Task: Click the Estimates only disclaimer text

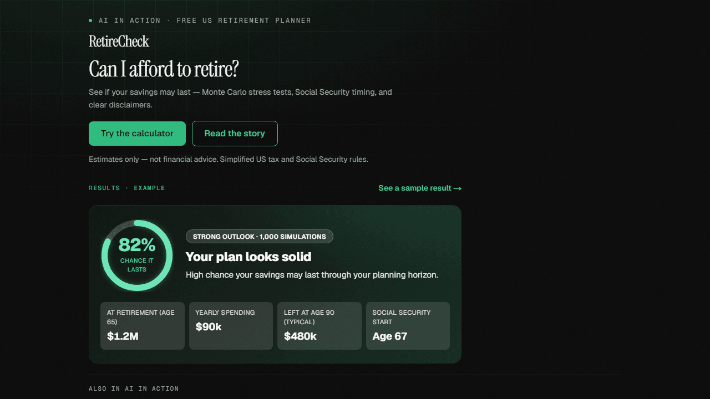Action: (229, 159)
